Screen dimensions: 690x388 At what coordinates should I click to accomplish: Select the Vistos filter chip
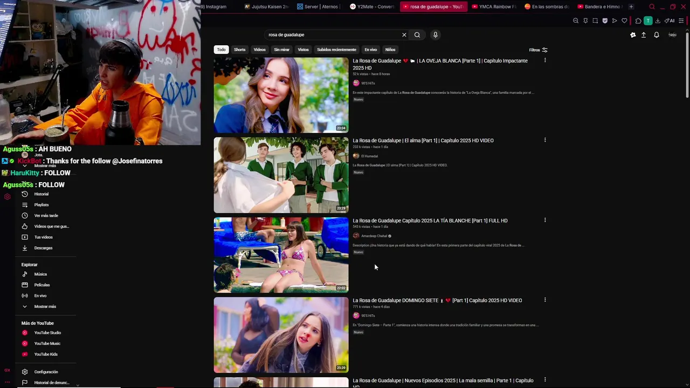pos(303,50)
